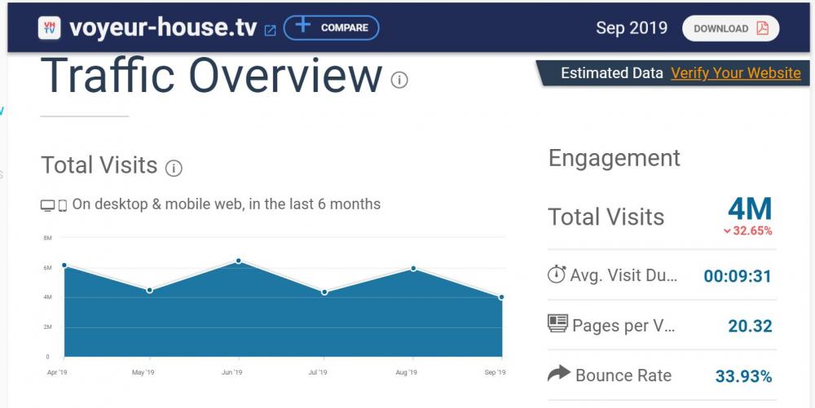Click info icon beside Total Visits heading
The image size is (815, 408).
tap(174, 168)
